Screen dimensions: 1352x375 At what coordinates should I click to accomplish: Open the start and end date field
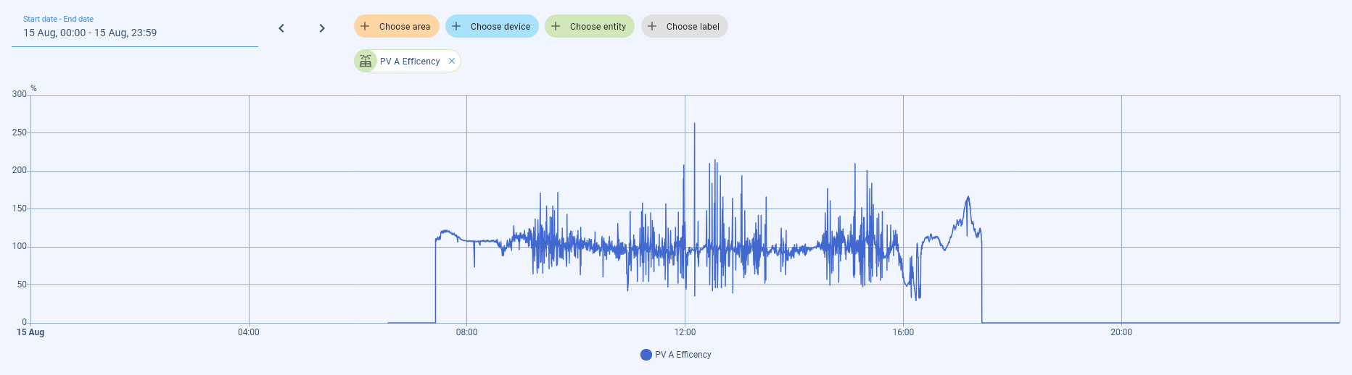pos(135,33)
